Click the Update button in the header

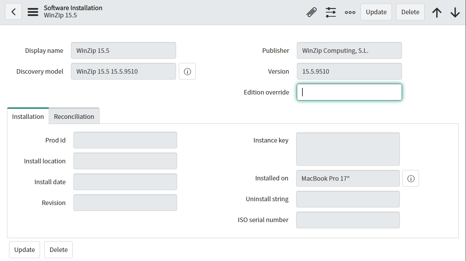coord(376,11)
